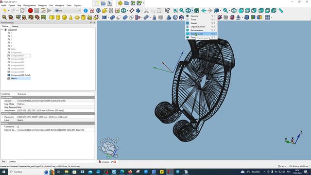
Task: Open the Part menu
Action: tap(51, 5)
